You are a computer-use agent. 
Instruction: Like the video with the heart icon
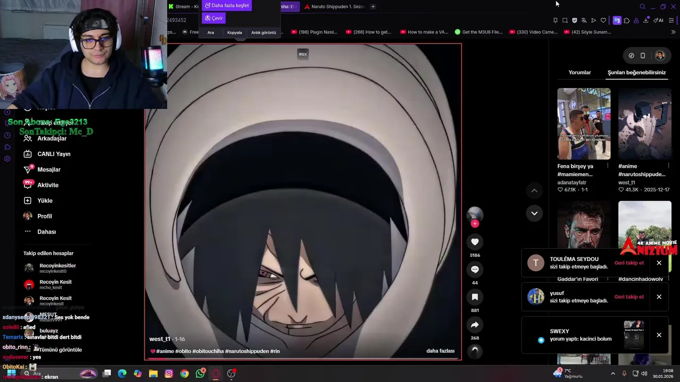click(475, 242)
